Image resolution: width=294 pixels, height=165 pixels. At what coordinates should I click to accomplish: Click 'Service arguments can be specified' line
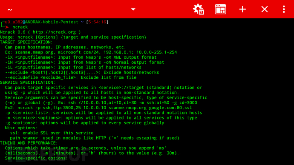pyautogui.click(x=106, y=98)
